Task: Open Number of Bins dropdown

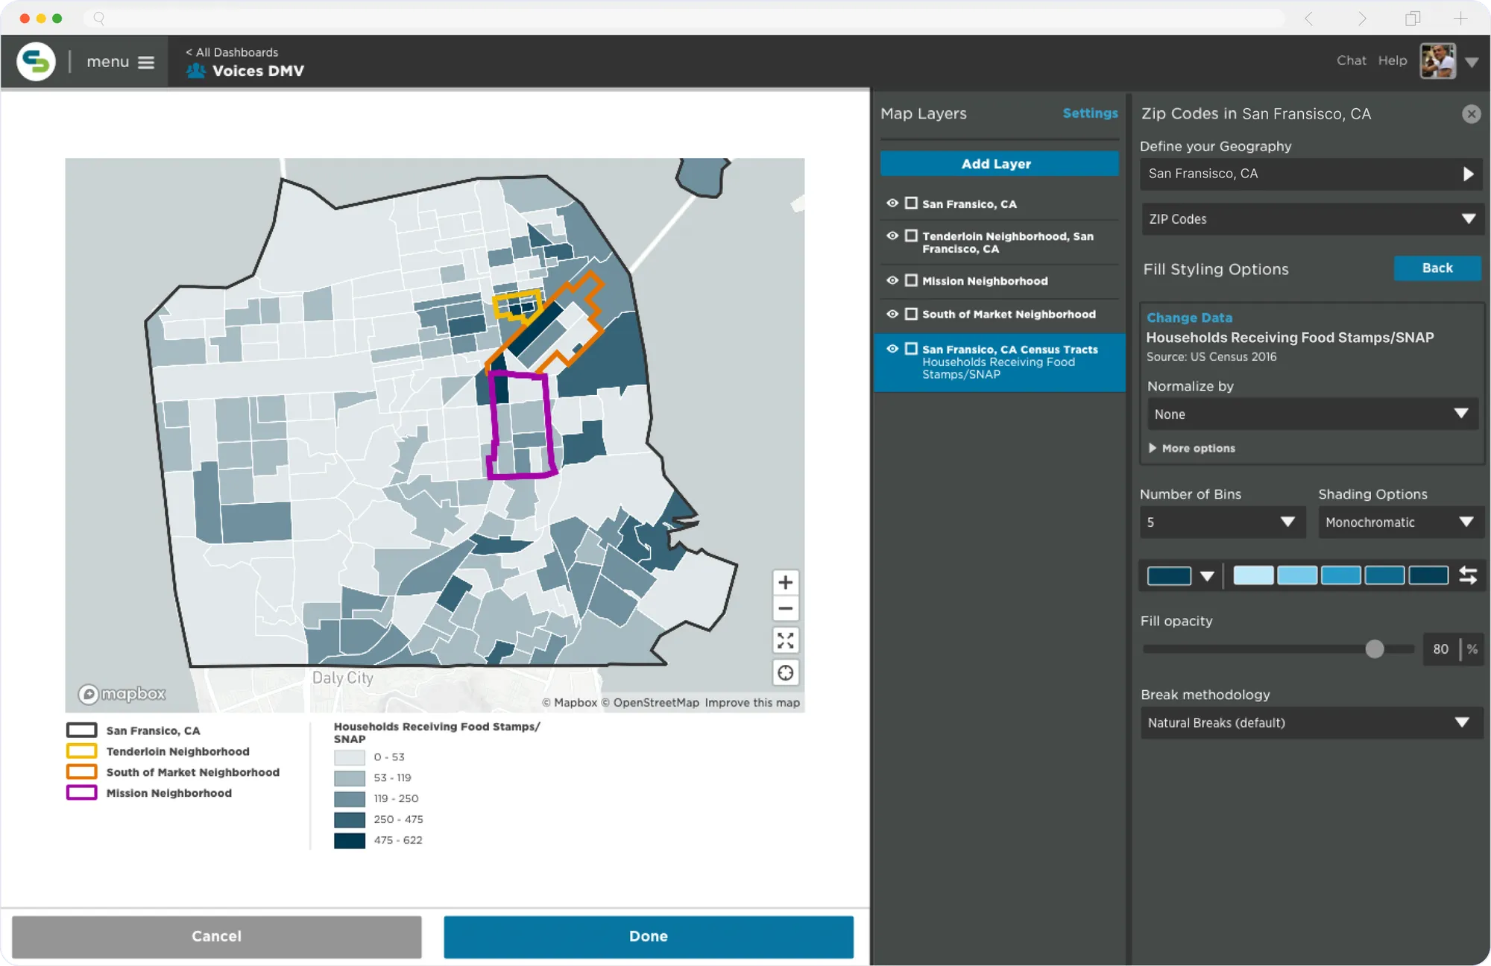Action: [1222, 523]
